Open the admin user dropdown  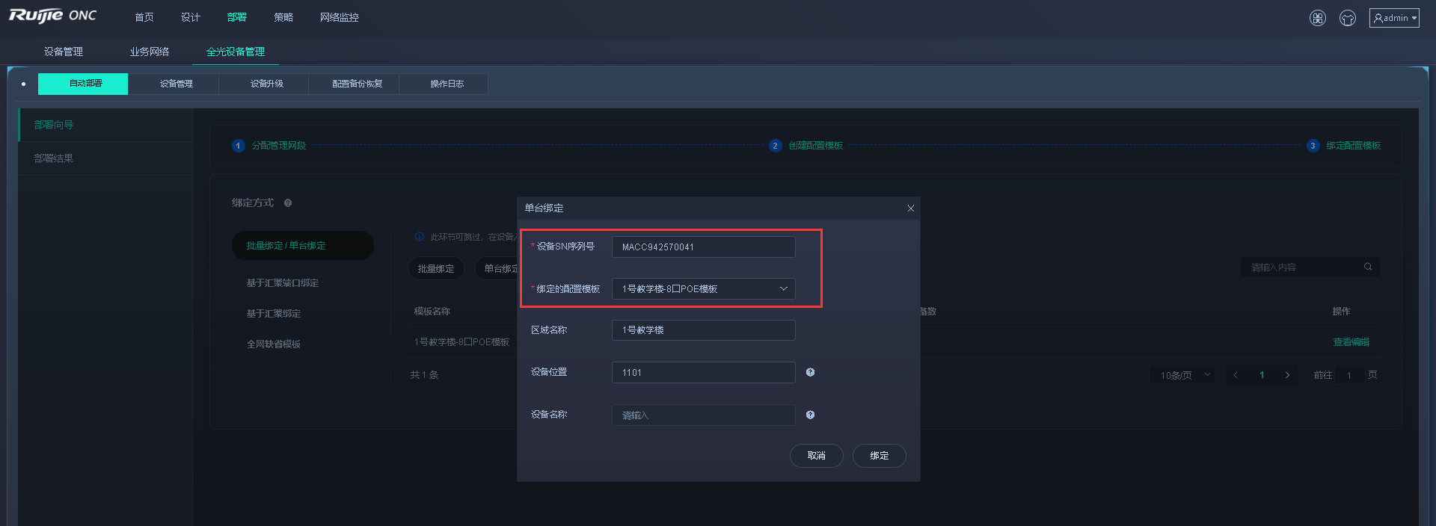pyautogui.click(x=1394, y=18)
